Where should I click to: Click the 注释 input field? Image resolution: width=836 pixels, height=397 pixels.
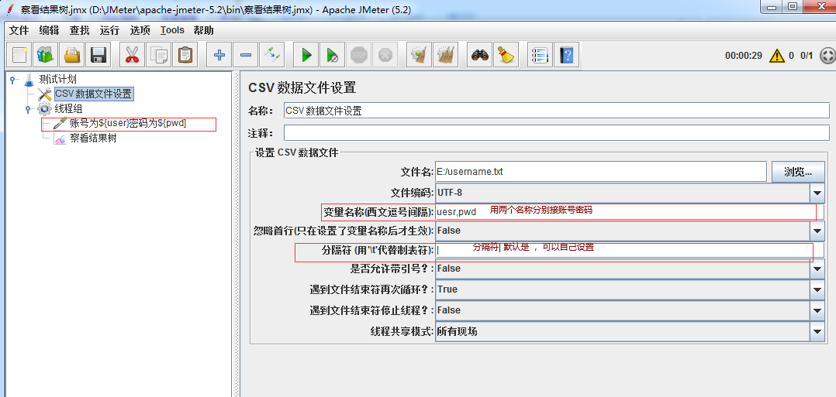557,132
